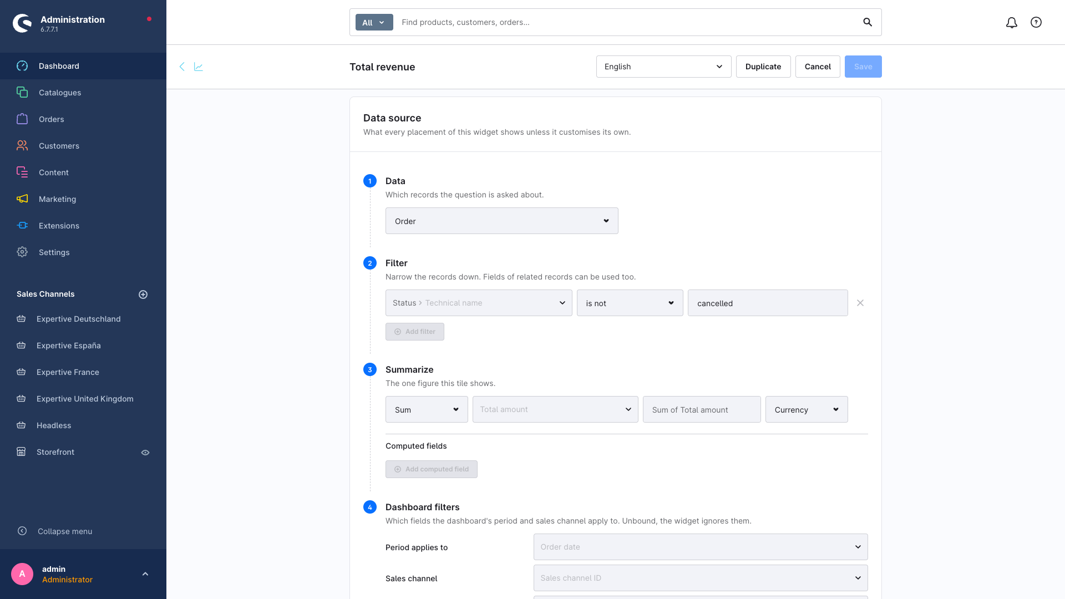Open the Order date period dropdown
1065x599 pixels.
701,547
